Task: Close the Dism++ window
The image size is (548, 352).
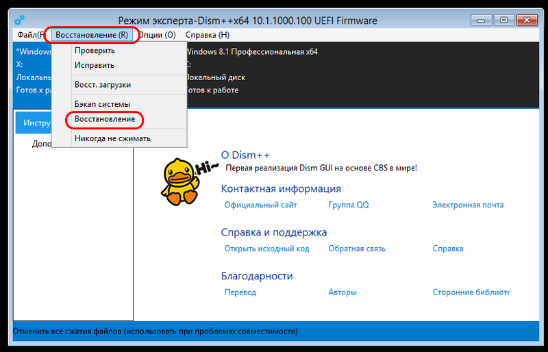Action: (527, 21)
